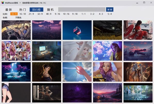This screenshot has width=154, height=104.
Task: Open the dark room computer desk wallpaper
Action: pos(46,51)
